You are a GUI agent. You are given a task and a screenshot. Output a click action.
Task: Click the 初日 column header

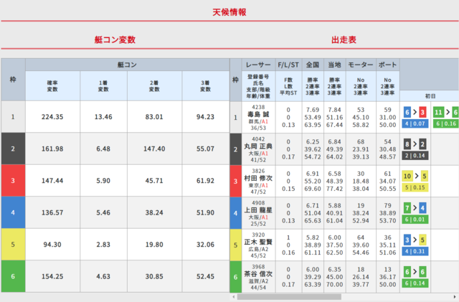429,95
